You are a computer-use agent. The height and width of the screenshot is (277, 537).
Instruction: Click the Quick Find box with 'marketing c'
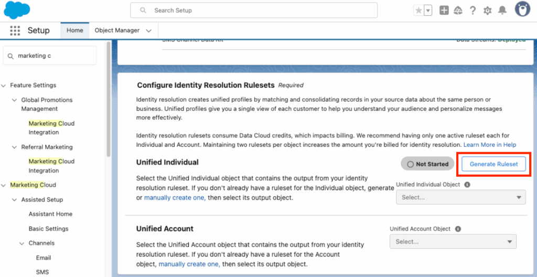click(50, 56)
